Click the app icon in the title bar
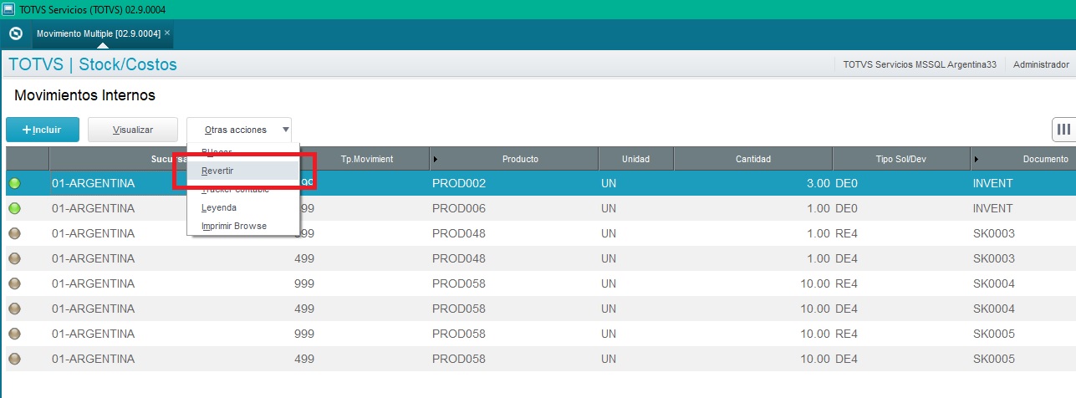Viewport: 1076px width, 398px height. point(8,8)
